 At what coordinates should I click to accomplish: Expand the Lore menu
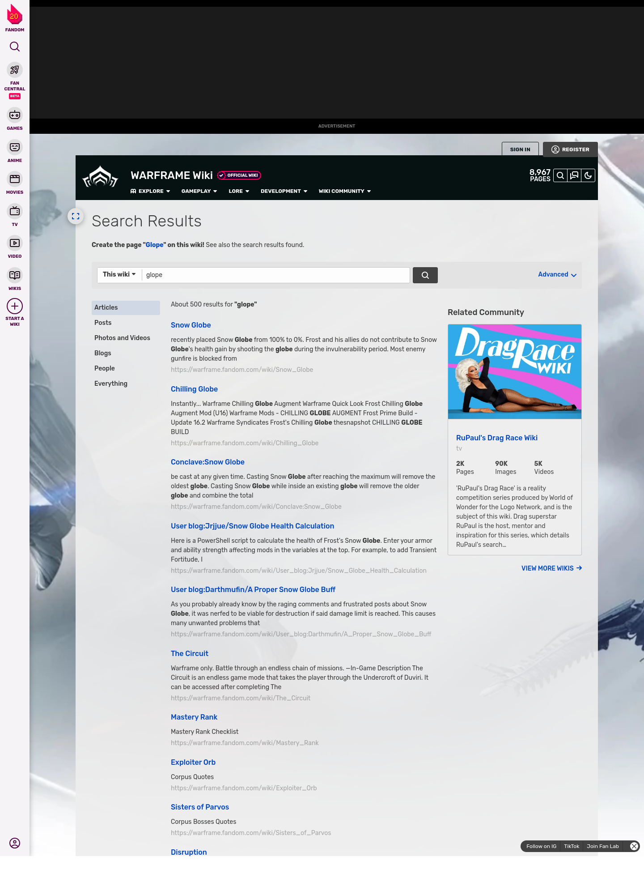[x=239, y=191]
